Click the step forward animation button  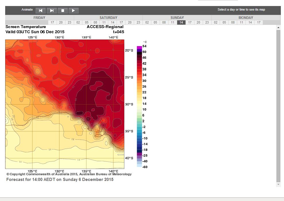[x=52, y=11]
